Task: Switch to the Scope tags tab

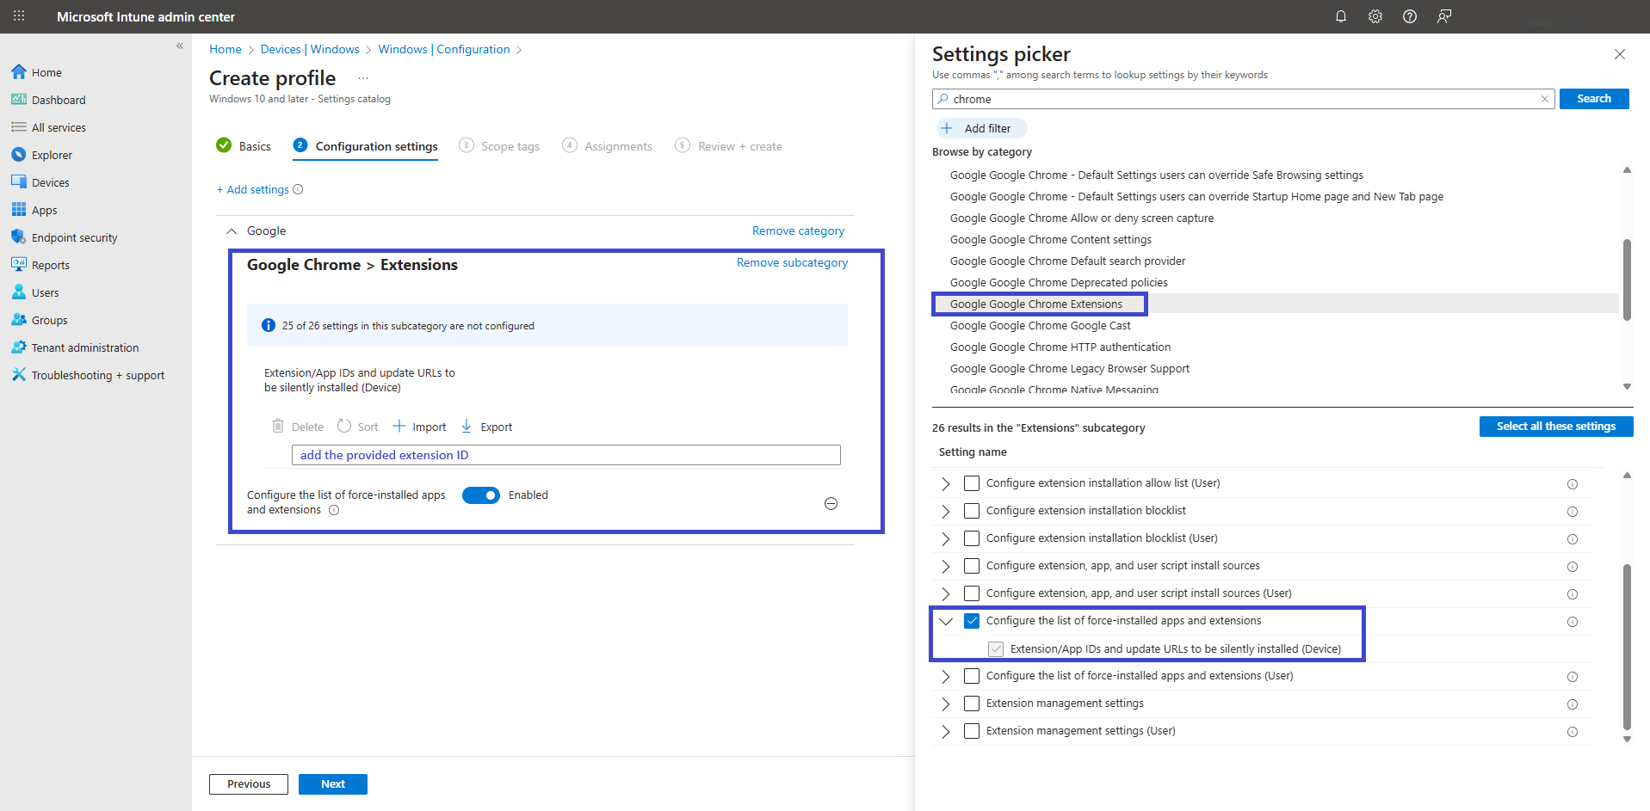Action: click(x=510, y=145)
